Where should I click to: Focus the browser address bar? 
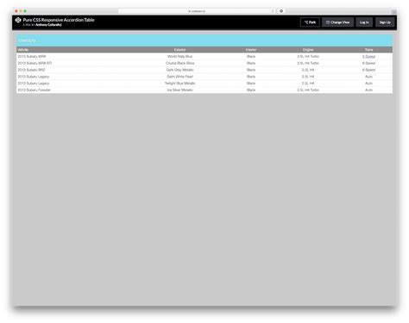click(x=197, y=11)
